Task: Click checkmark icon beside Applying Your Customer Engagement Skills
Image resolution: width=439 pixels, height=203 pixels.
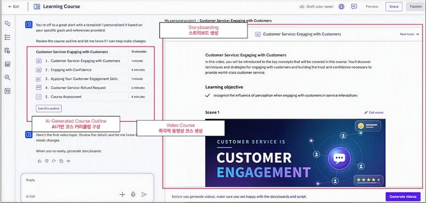Action: 39,78
